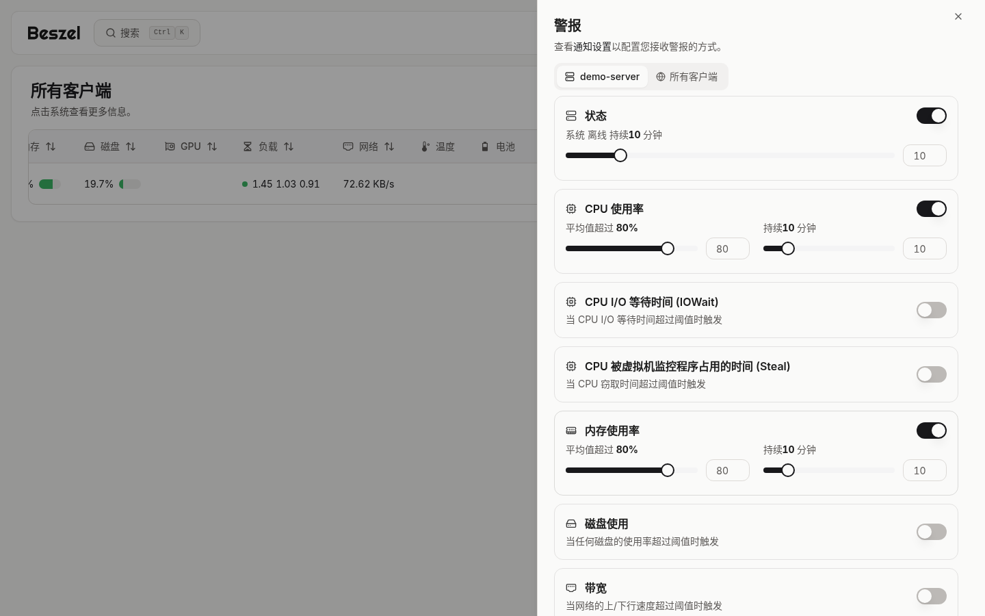Close the 警报 panel with X
The width and height of the screenshot is (985, 616).
point(958,16)
